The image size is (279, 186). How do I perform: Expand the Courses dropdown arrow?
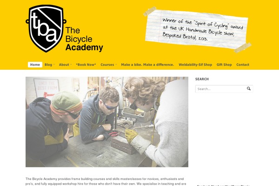pos(116,65)
